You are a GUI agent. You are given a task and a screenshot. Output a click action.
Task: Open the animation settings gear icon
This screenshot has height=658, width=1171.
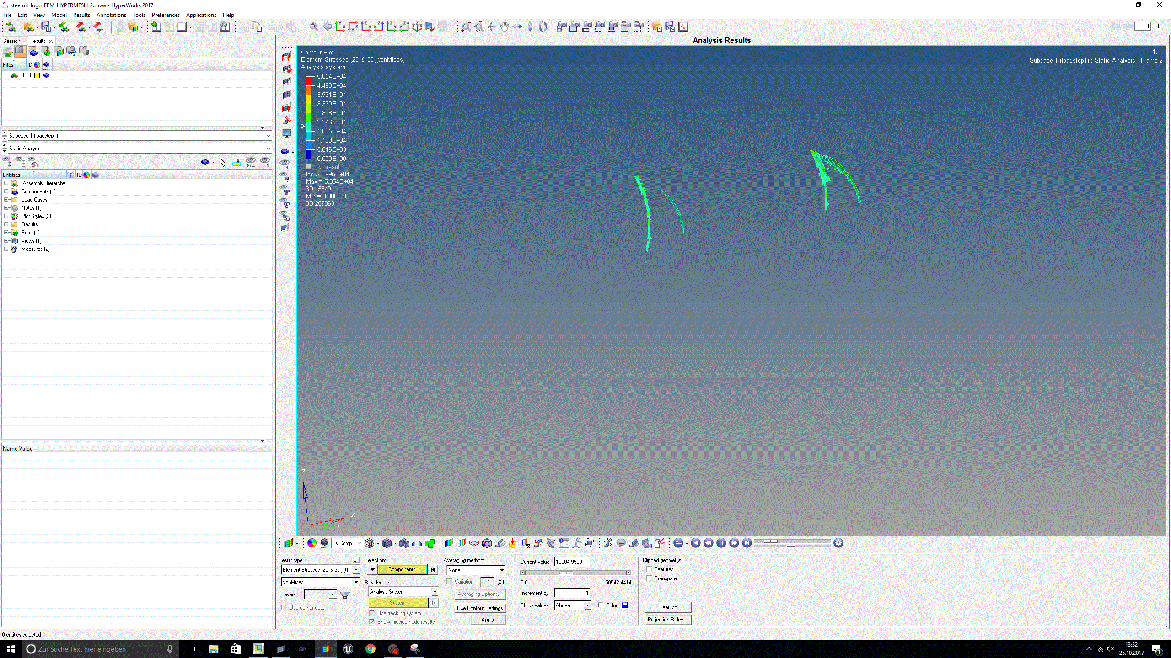click(838, 543)
